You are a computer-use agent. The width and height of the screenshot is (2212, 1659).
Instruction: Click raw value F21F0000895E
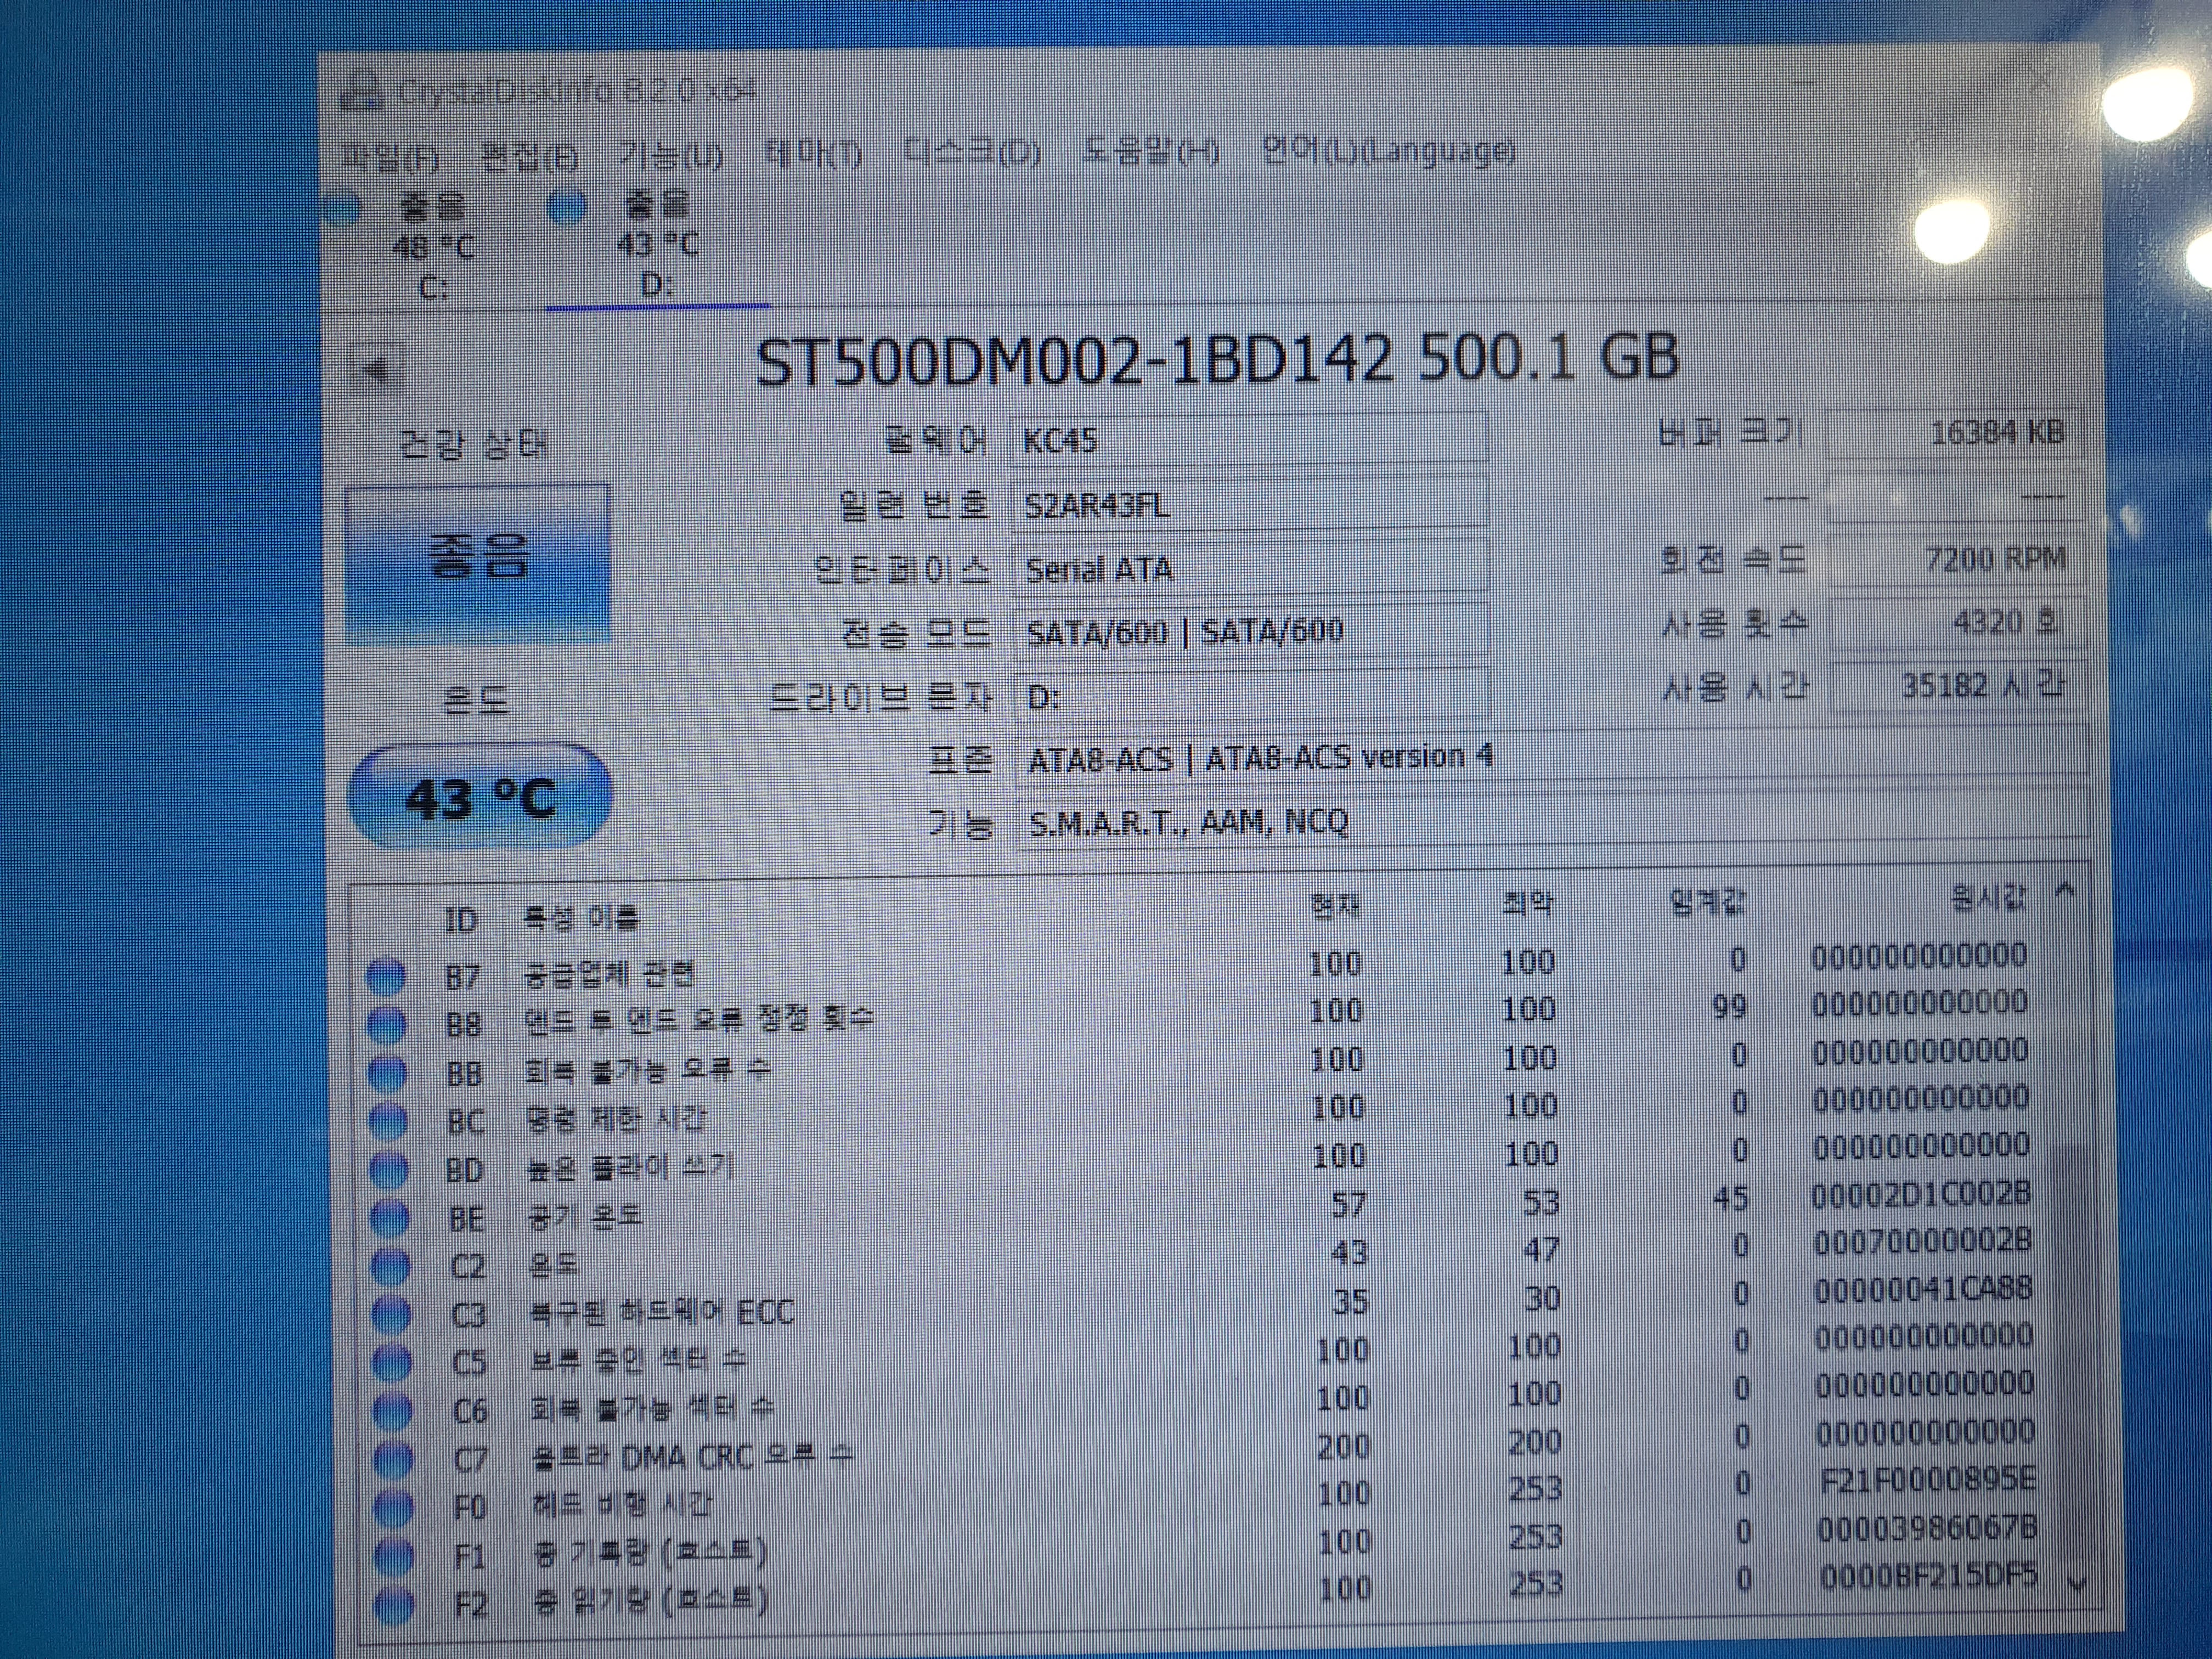pos(1928,1481)
